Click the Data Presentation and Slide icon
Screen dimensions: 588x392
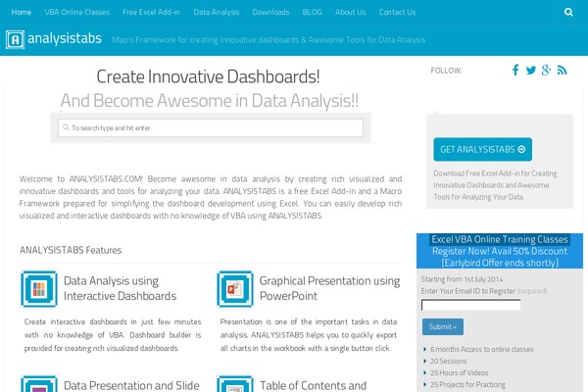[x=39, y=384]
